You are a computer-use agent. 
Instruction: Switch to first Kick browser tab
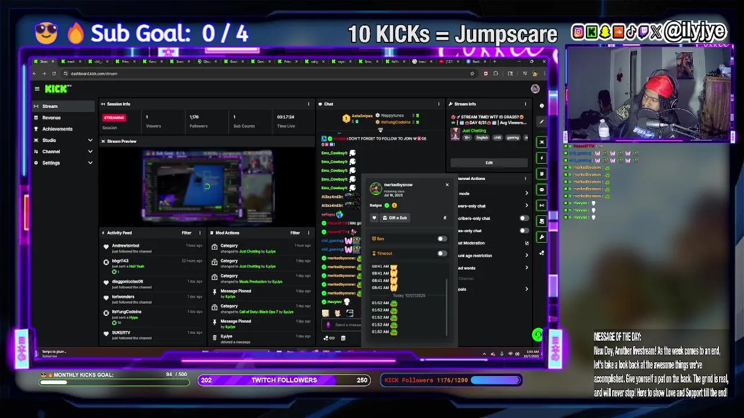coord(44,62)
